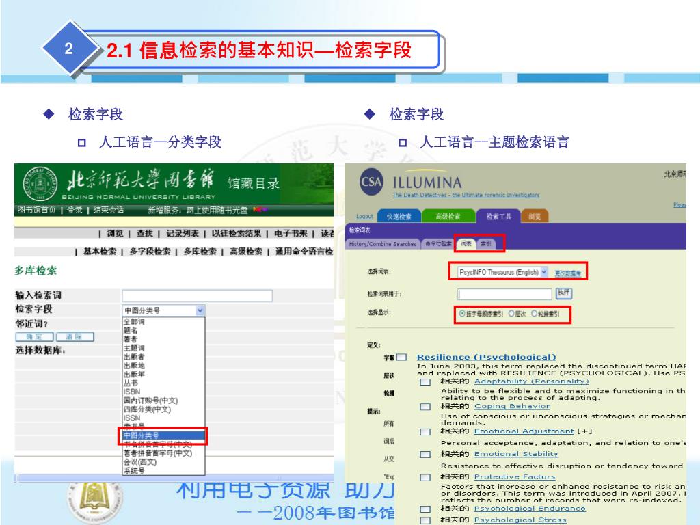Switch to History/Combine Searches sub-tab
The width and height of the screenshot is (700, 525).
tap(383, 244)
